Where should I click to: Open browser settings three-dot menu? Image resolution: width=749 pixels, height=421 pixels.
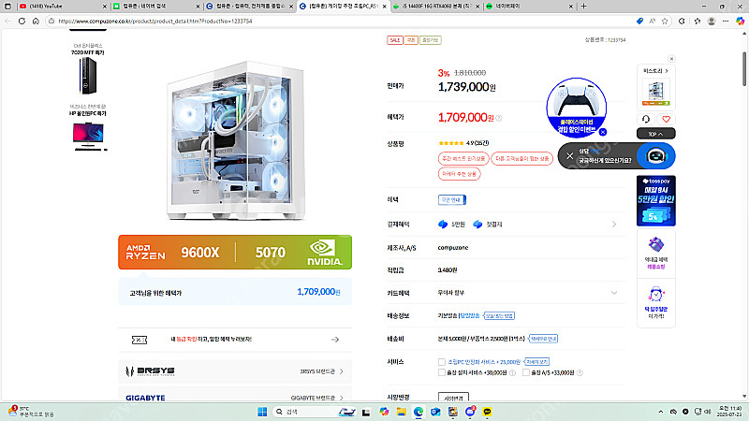tap(726, 21)
